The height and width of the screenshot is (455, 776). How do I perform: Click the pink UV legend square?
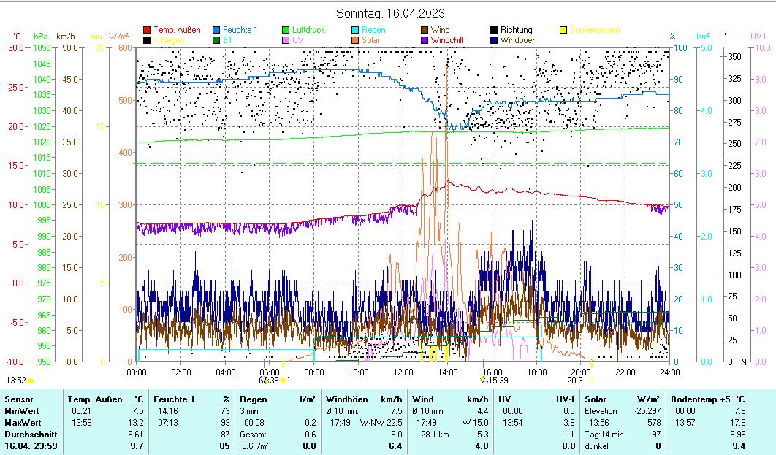pos(286,40)
